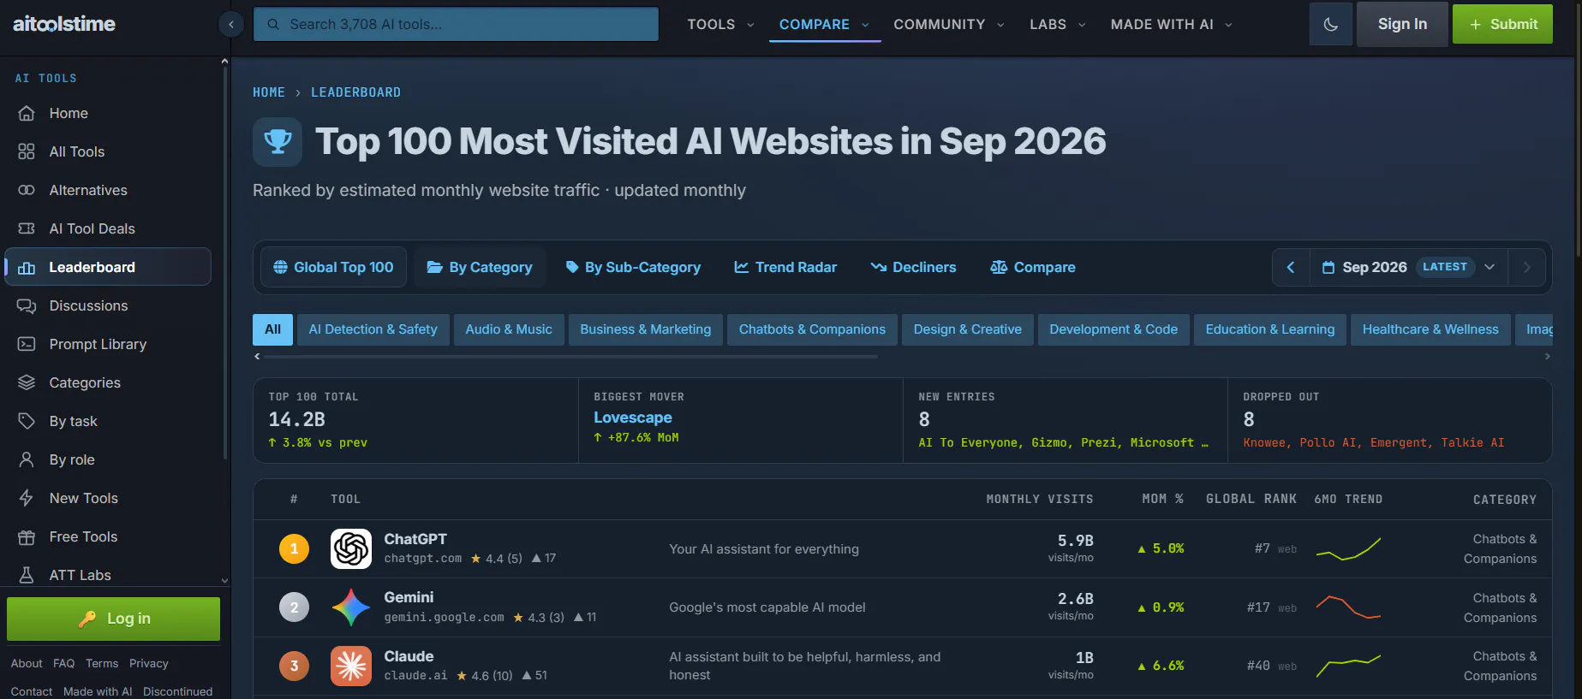Click the Discussions chat icon

pos(27,305)
